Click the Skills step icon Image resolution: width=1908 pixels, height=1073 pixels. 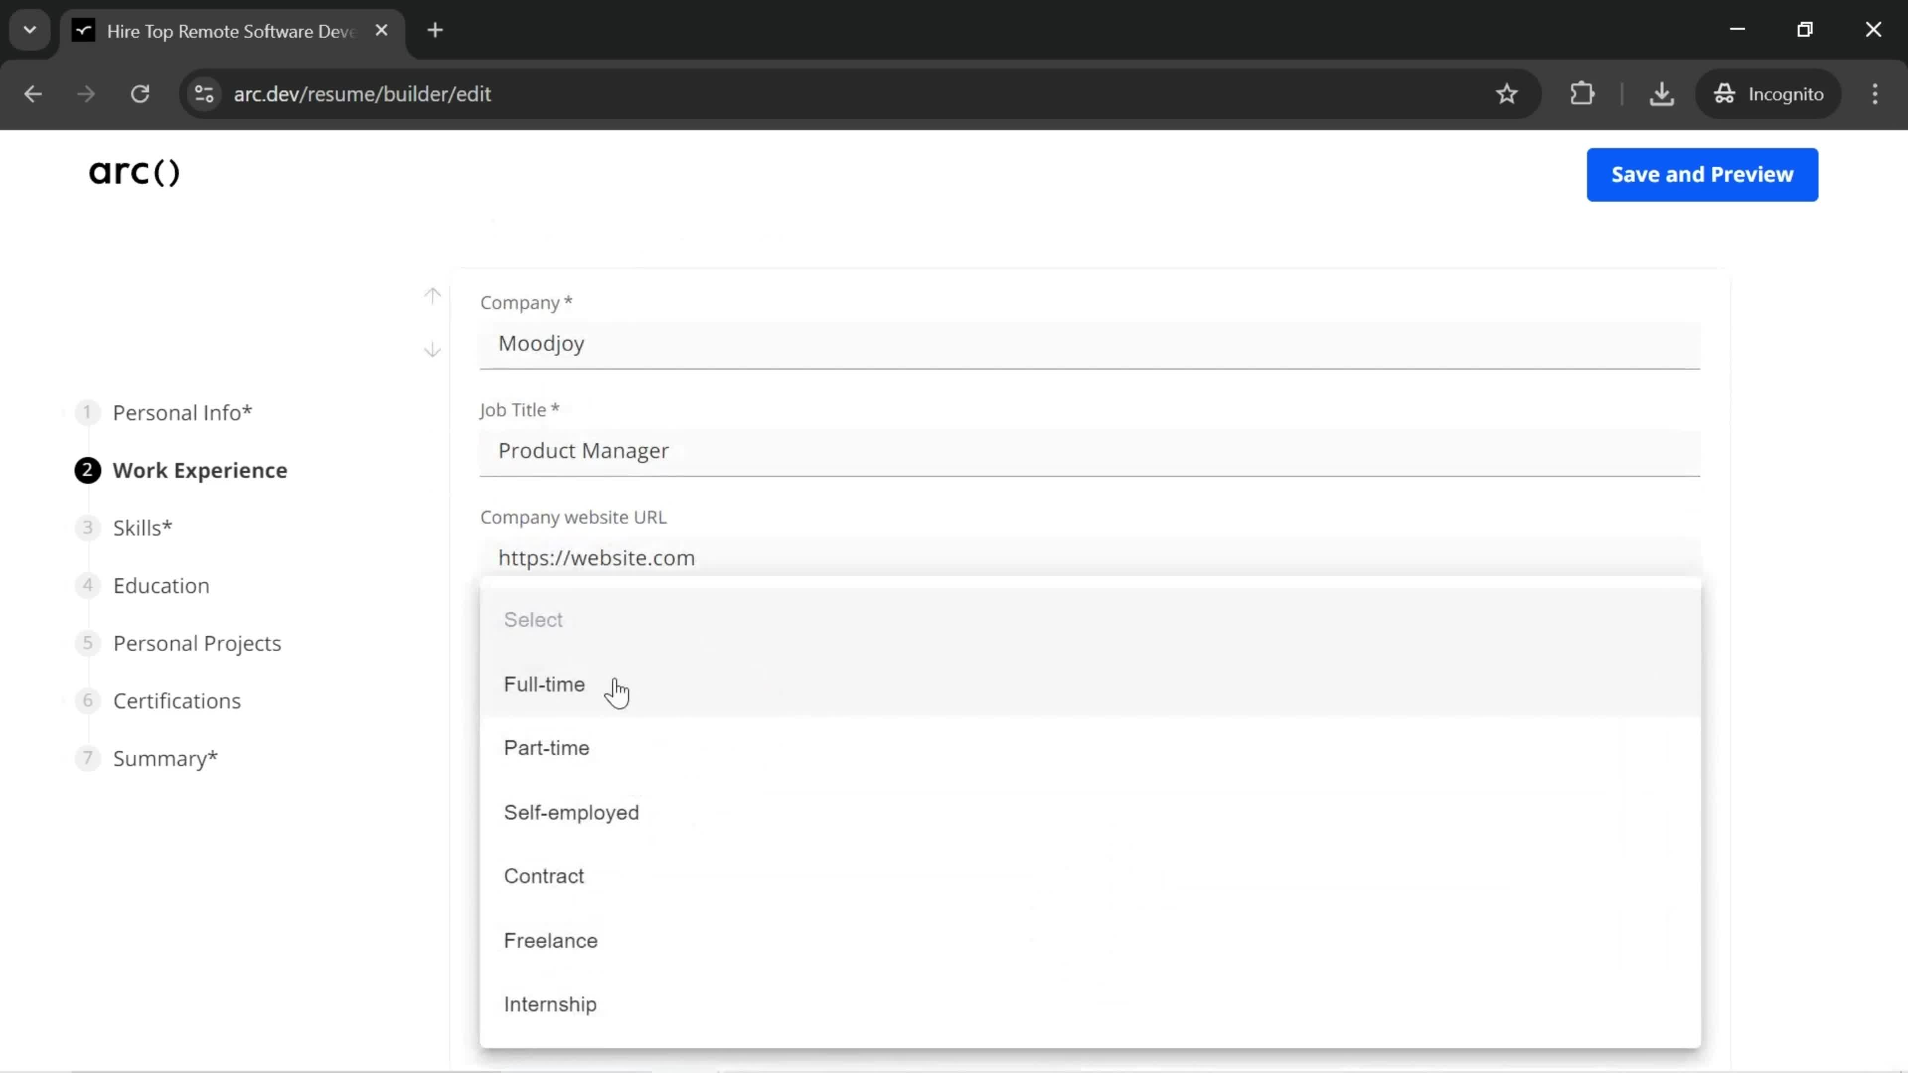pyautogui.click(x=88, y=527)
